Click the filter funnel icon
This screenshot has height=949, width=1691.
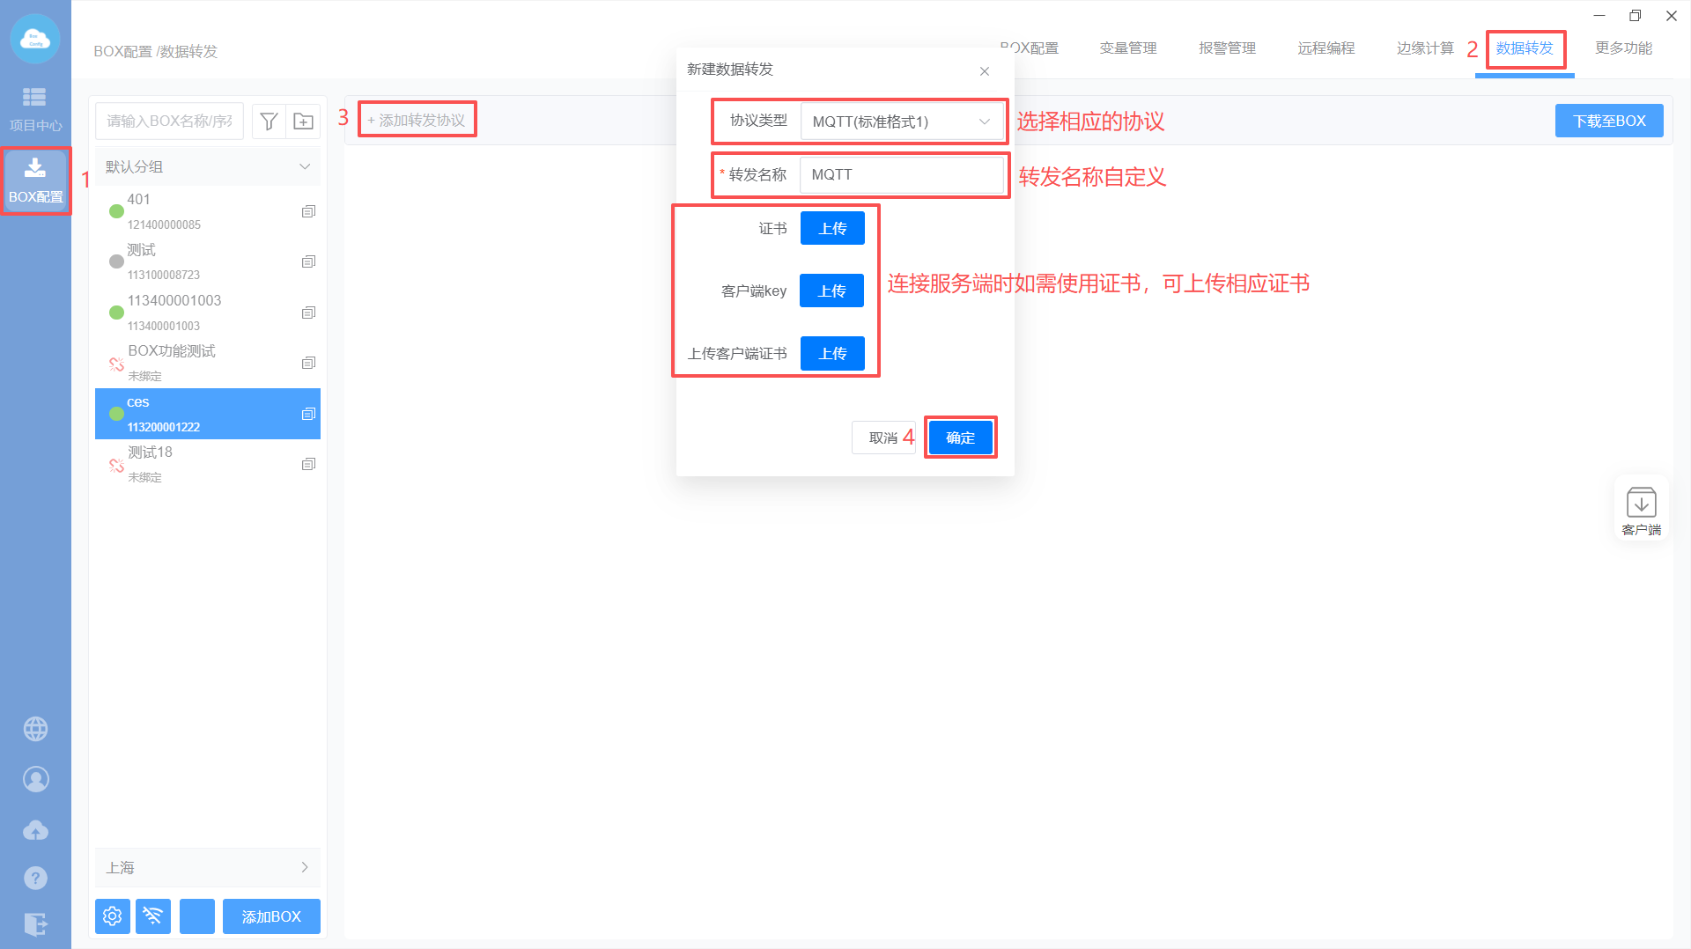tap(270, 121)
